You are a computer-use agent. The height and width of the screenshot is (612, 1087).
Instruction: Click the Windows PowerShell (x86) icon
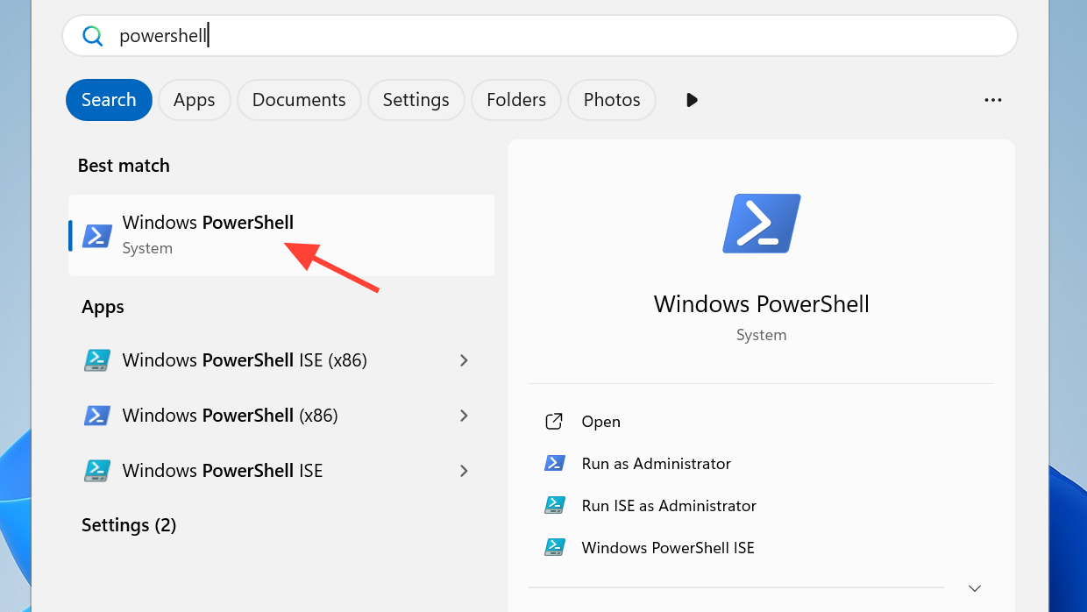pyautogui.click(x=96, y=416)
